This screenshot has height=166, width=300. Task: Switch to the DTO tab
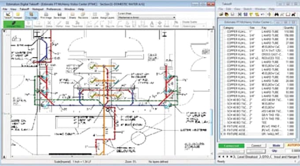point(265,157)
